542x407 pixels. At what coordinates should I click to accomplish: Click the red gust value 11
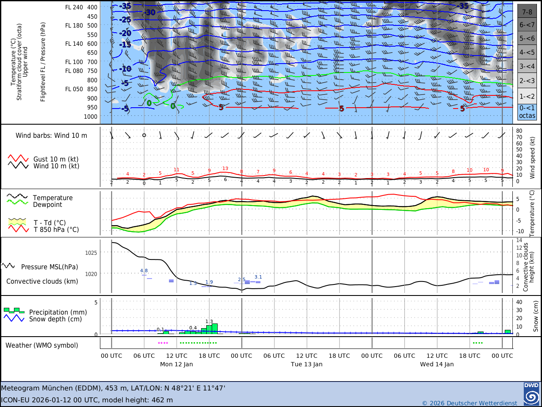tap(177, 170)
